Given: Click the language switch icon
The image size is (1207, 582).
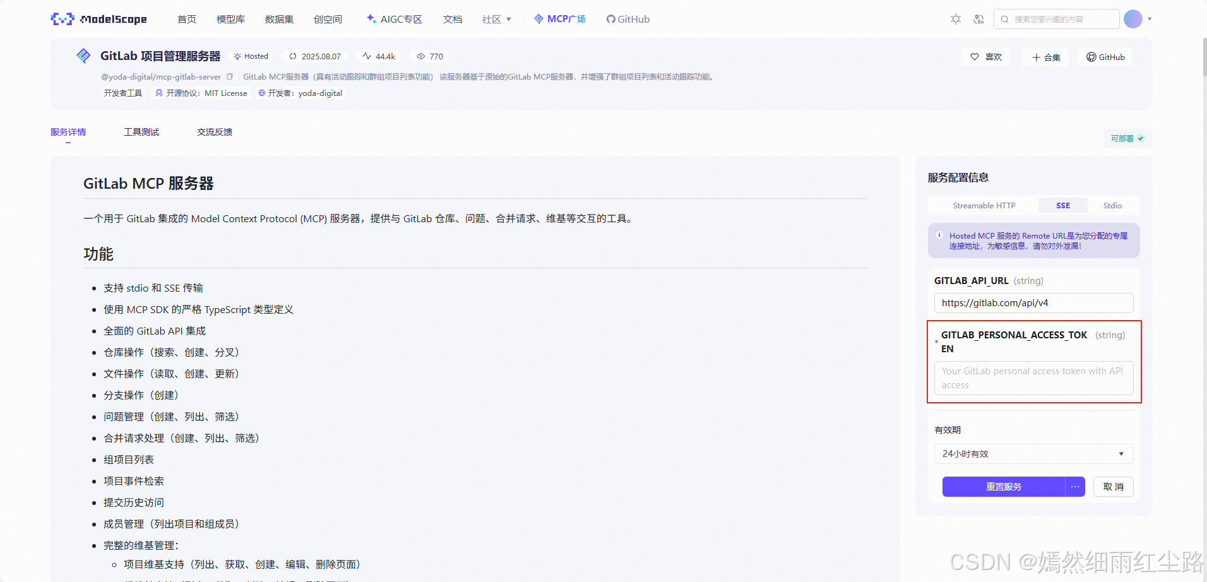Looking at the screenshot, I should tap(978, 19).
